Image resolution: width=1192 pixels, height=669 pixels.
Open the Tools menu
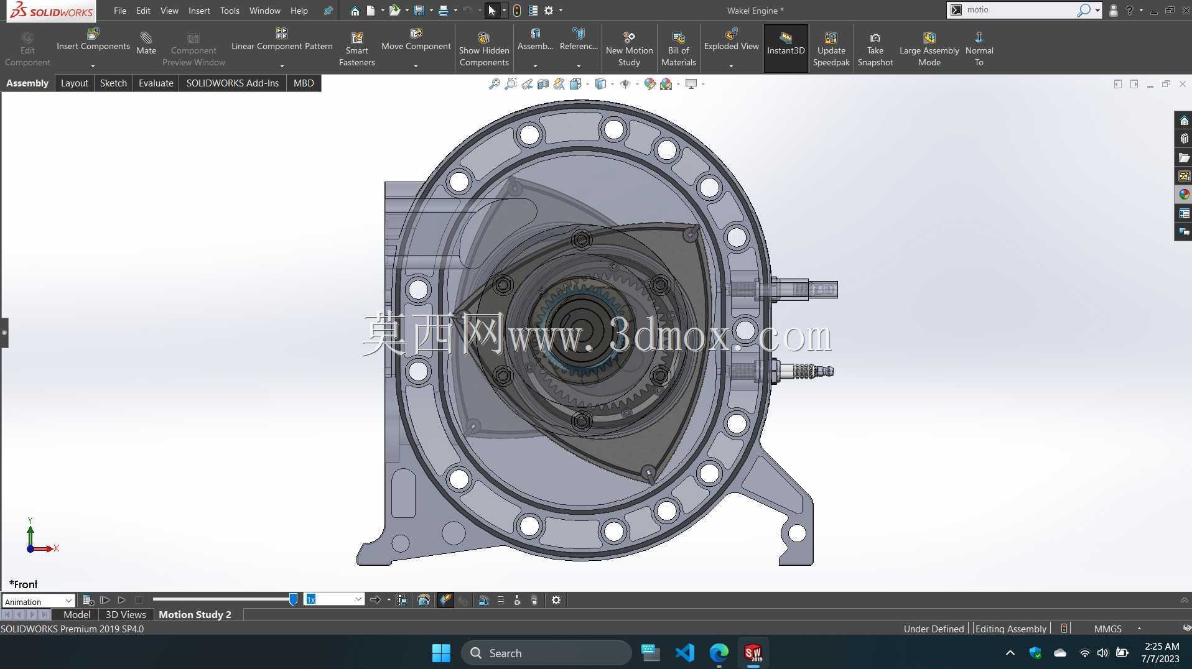(x=230, y=11)
